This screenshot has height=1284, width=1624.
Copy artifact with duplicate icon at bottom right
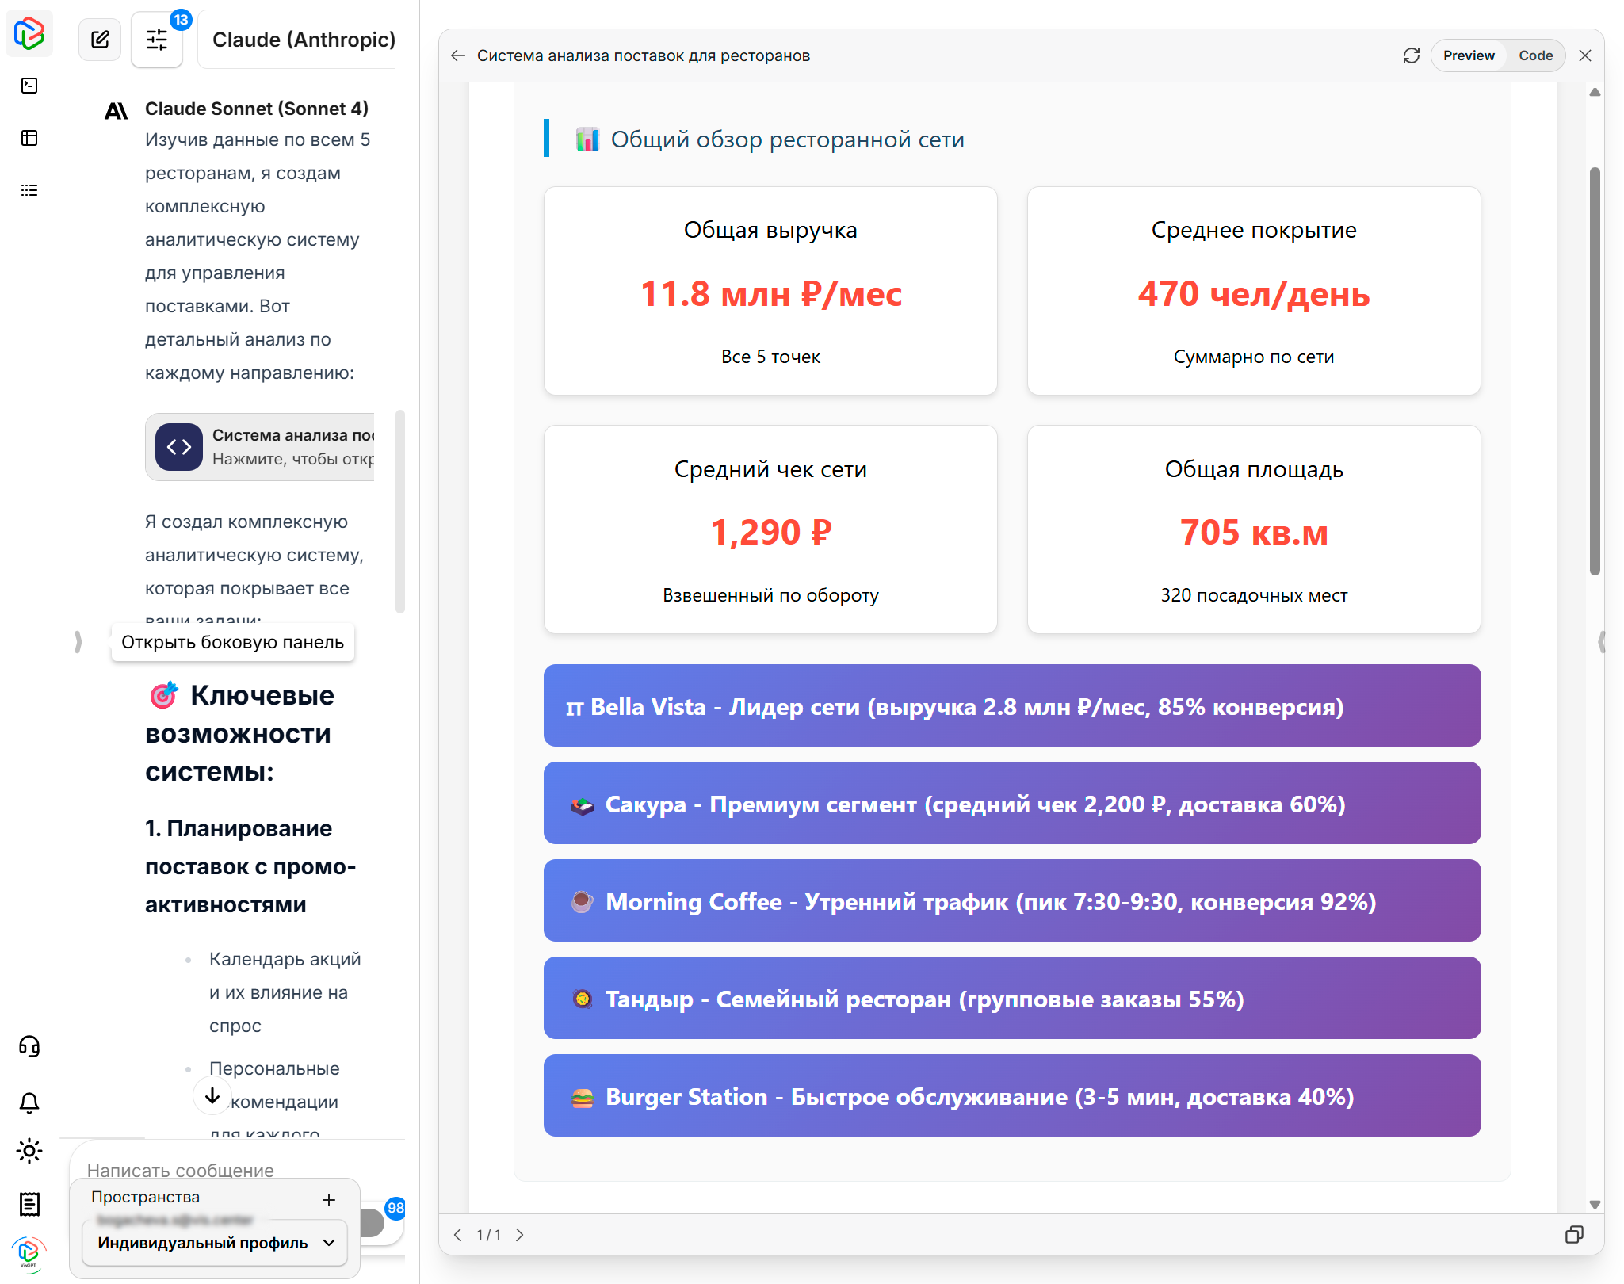click(x=1574, y=1235)
